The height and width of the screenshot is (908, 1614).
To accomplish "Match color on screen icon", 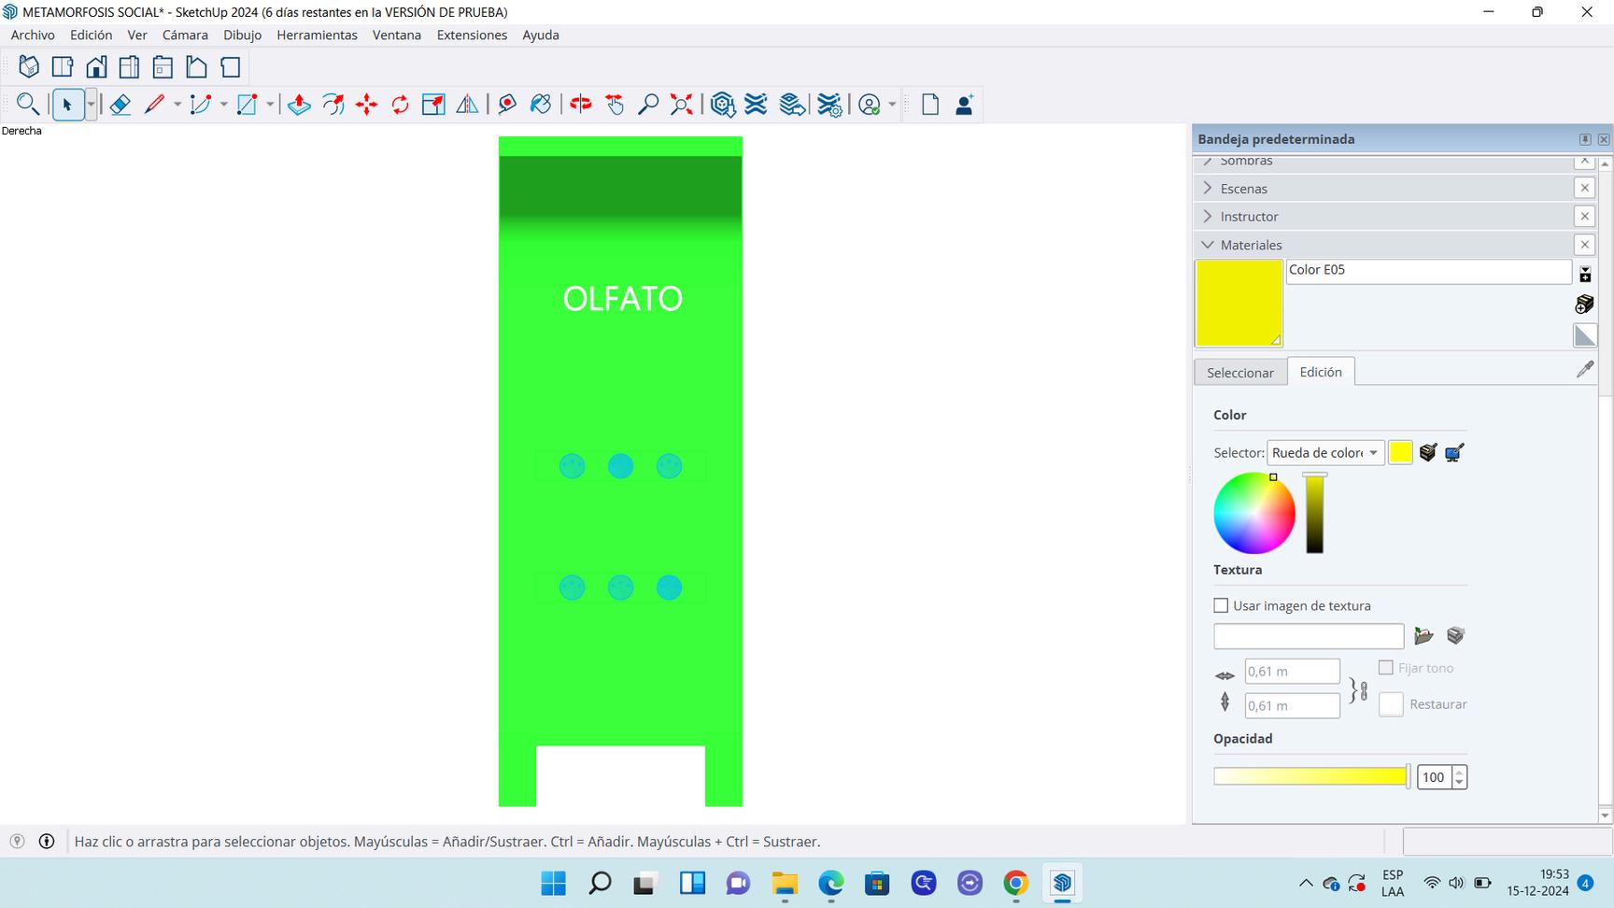I will [1454, 453].
